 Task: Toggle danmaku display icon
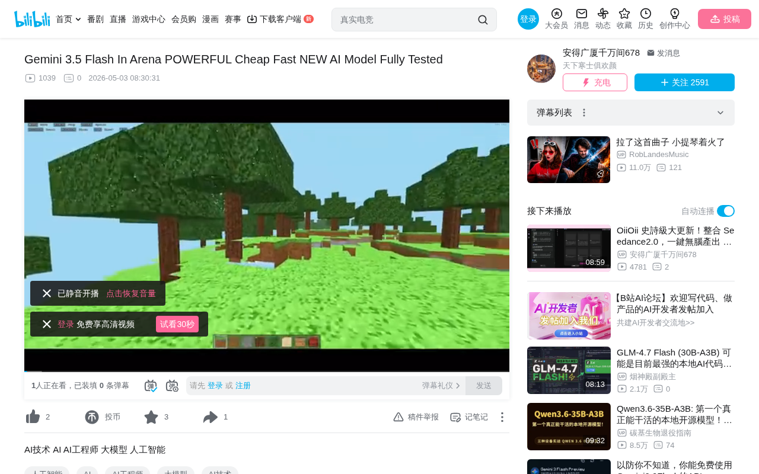(x=151, y=386)
